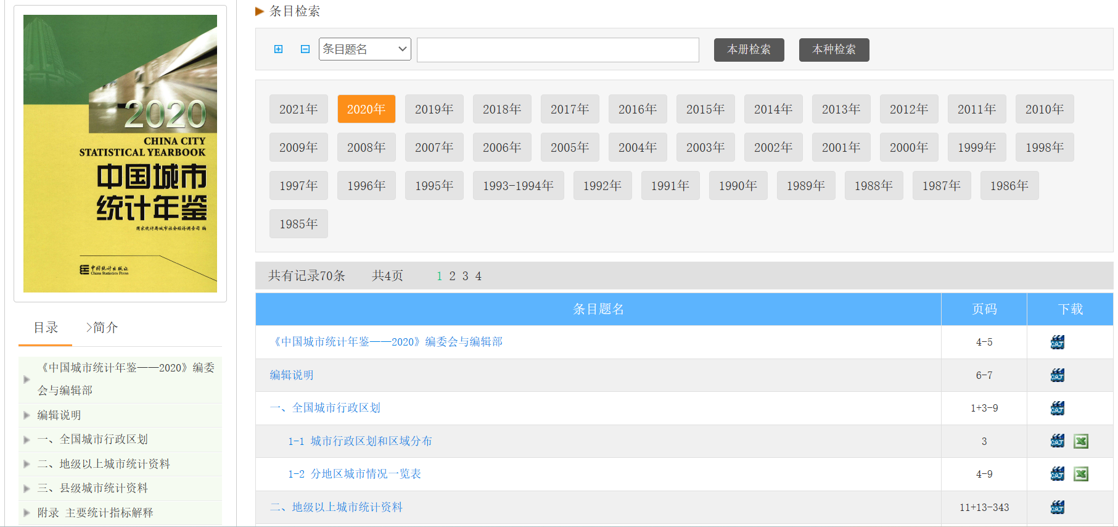Select the 2009年 yearbook
This screenshot has height=527, width=1118.
298,147
